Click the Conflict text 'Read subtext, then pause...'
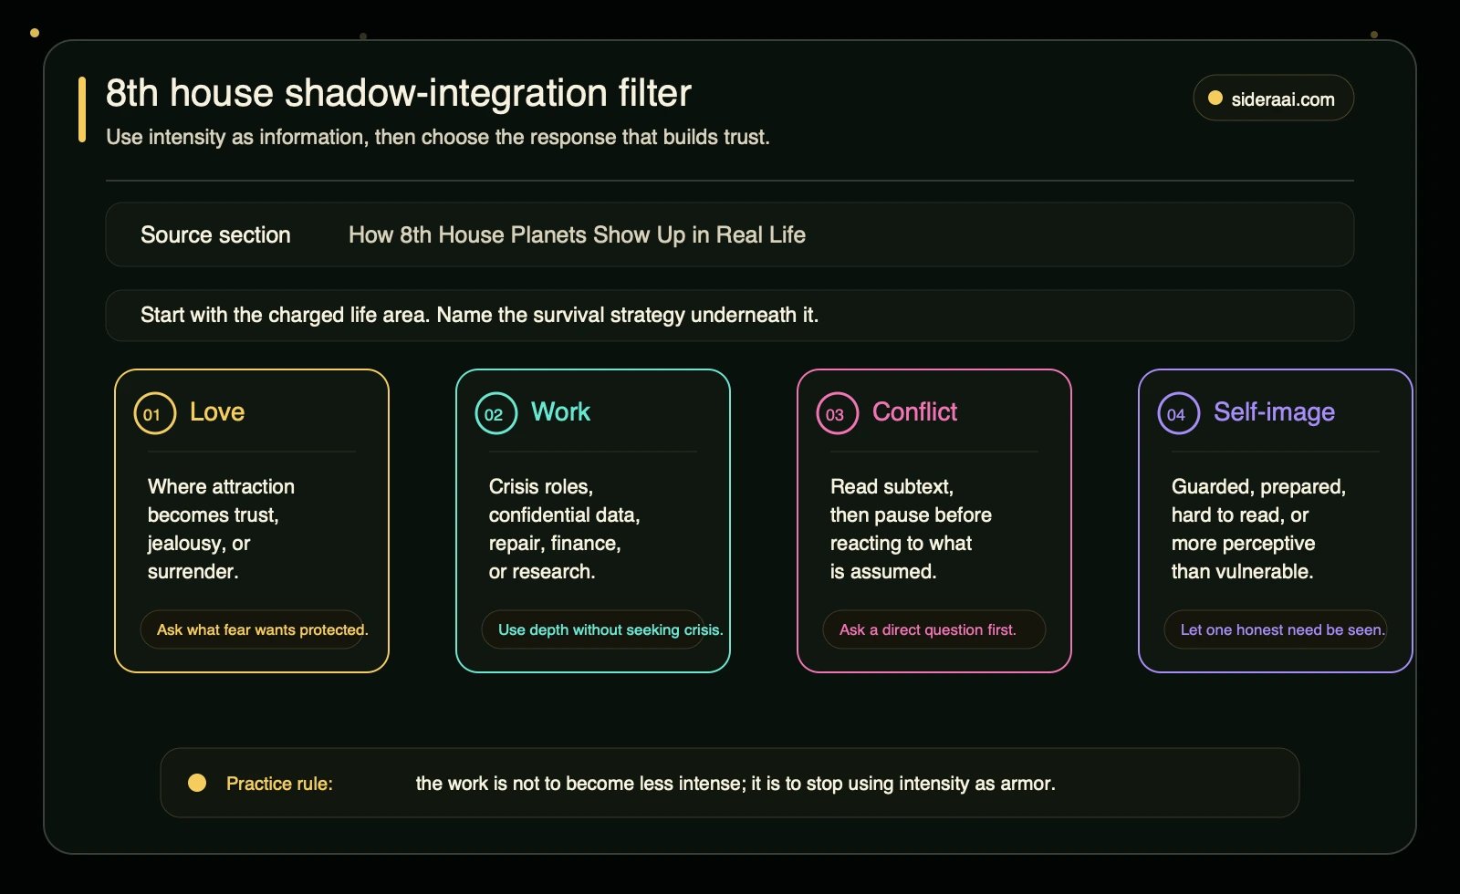The image size is (1460, 894). pos(911,529)
